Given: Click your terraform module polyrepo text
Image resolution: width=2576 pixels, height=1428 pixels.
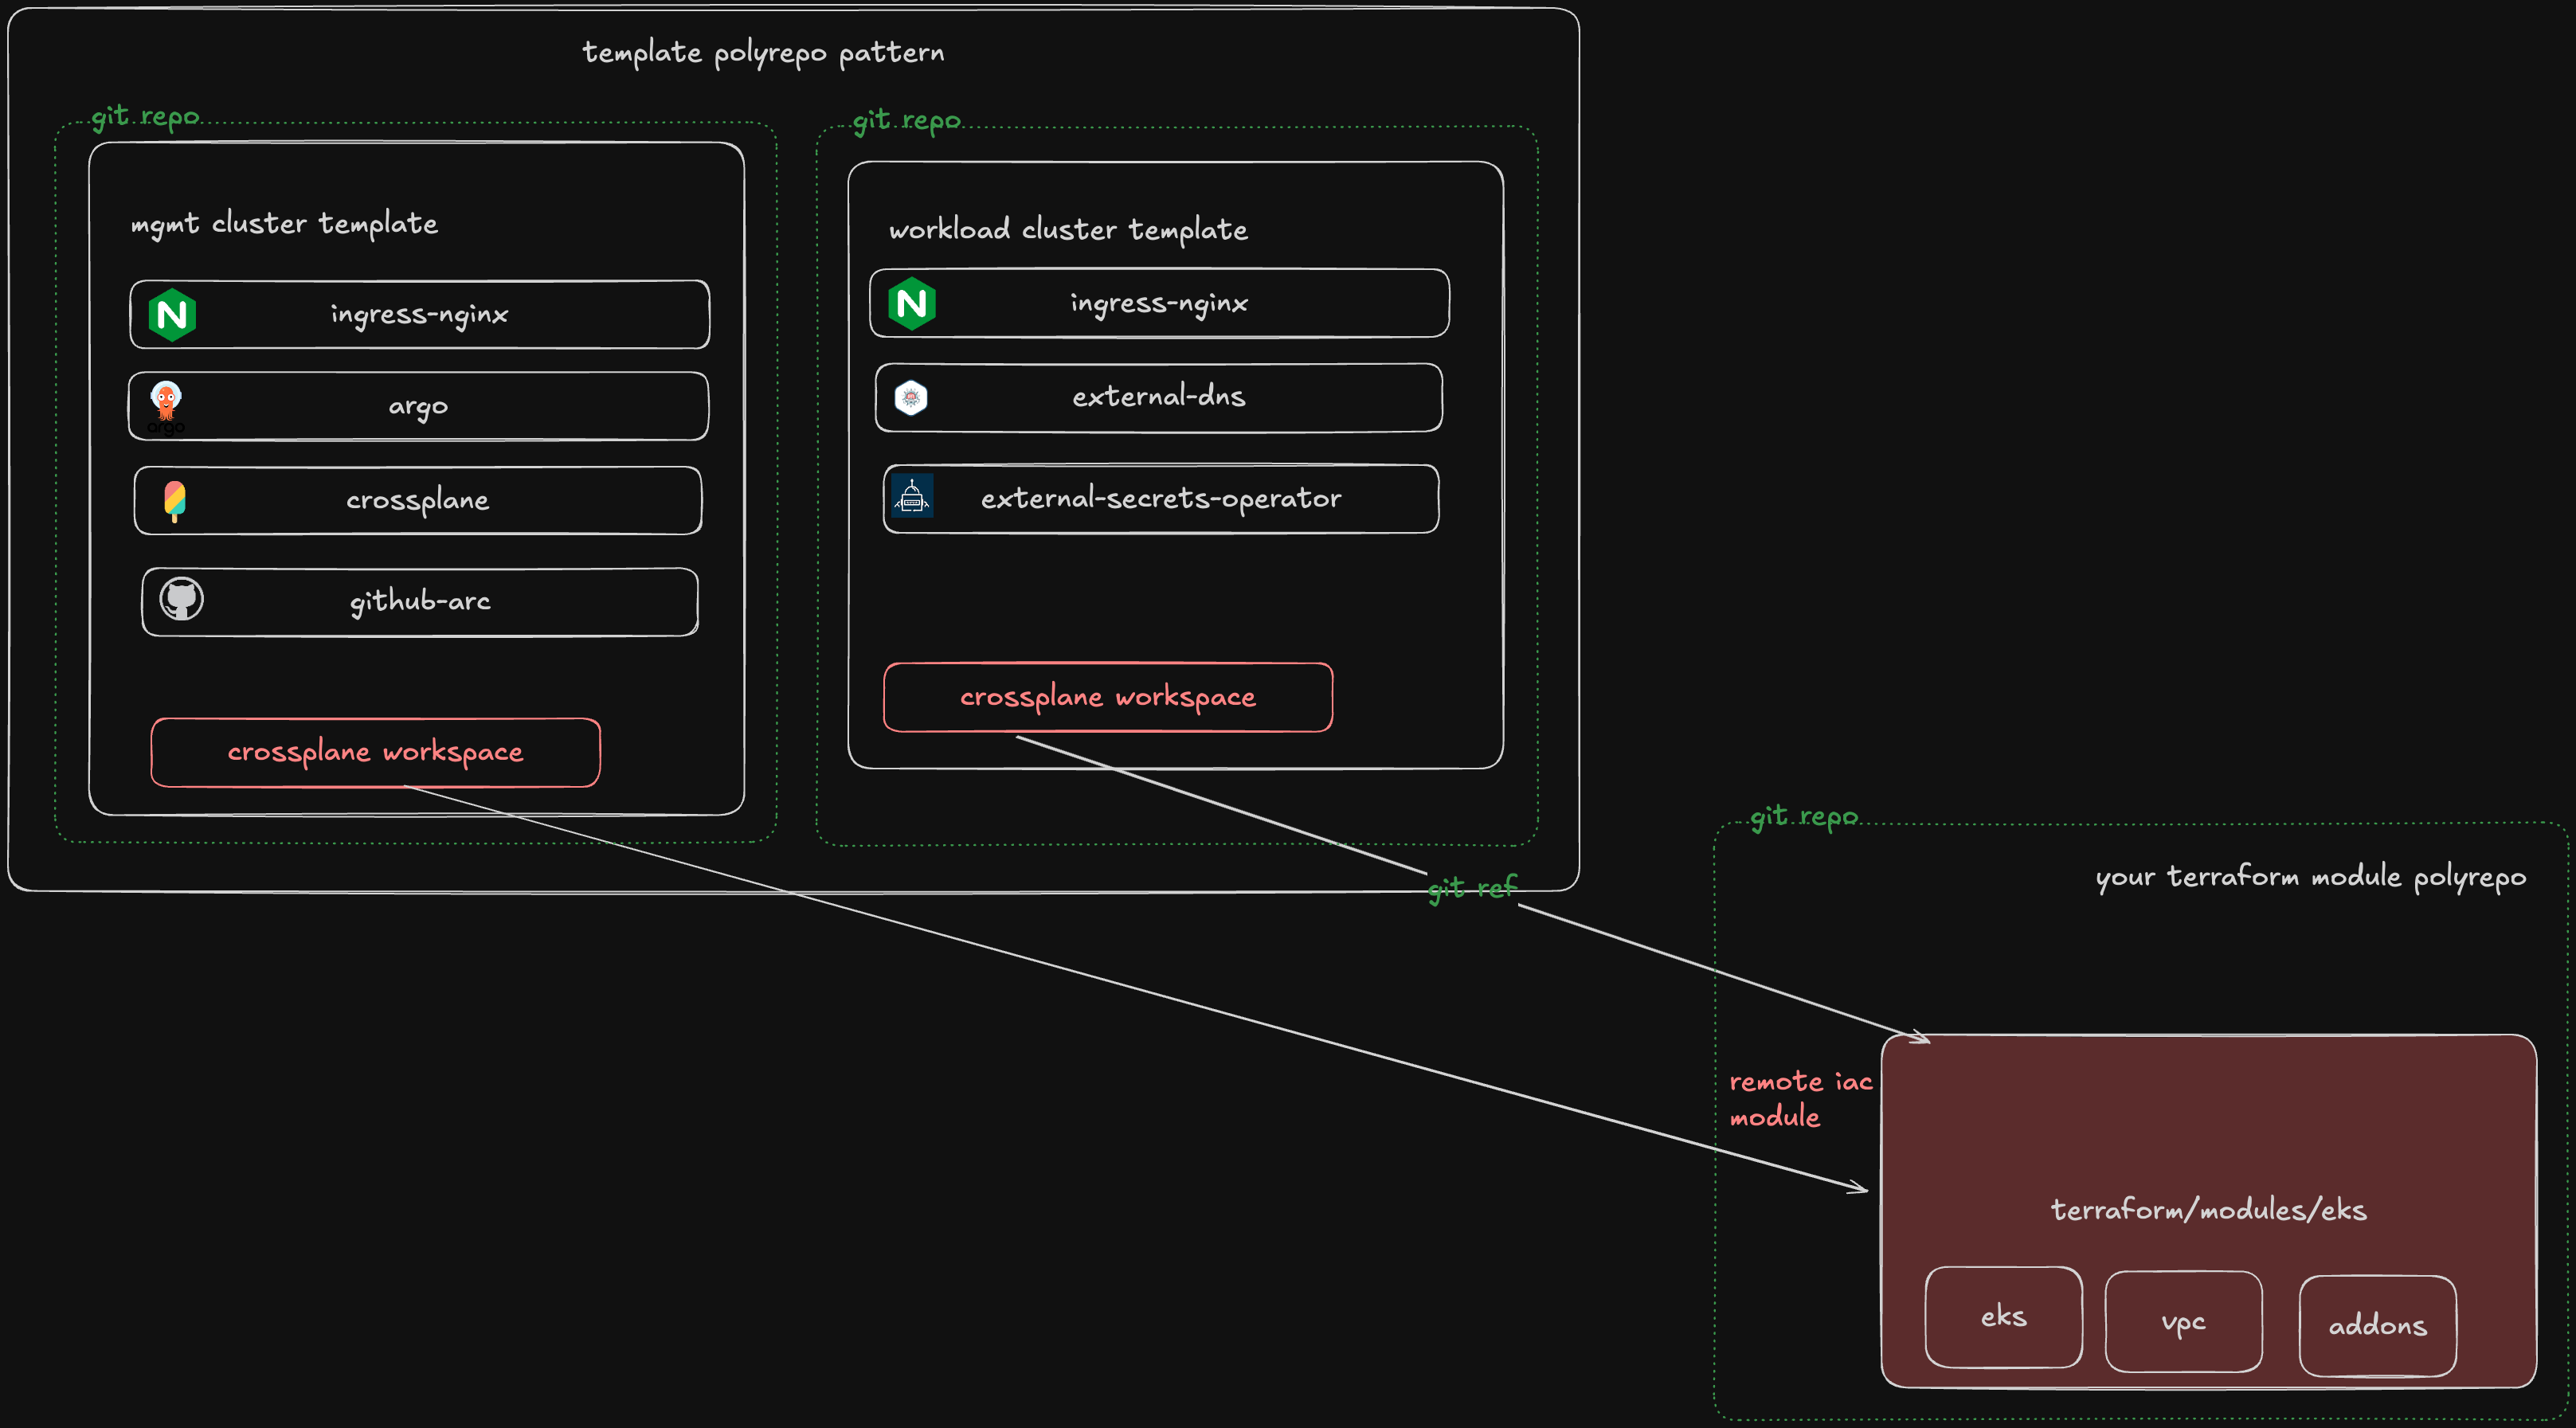Looking at the screenshot, I should point(2310,877).
